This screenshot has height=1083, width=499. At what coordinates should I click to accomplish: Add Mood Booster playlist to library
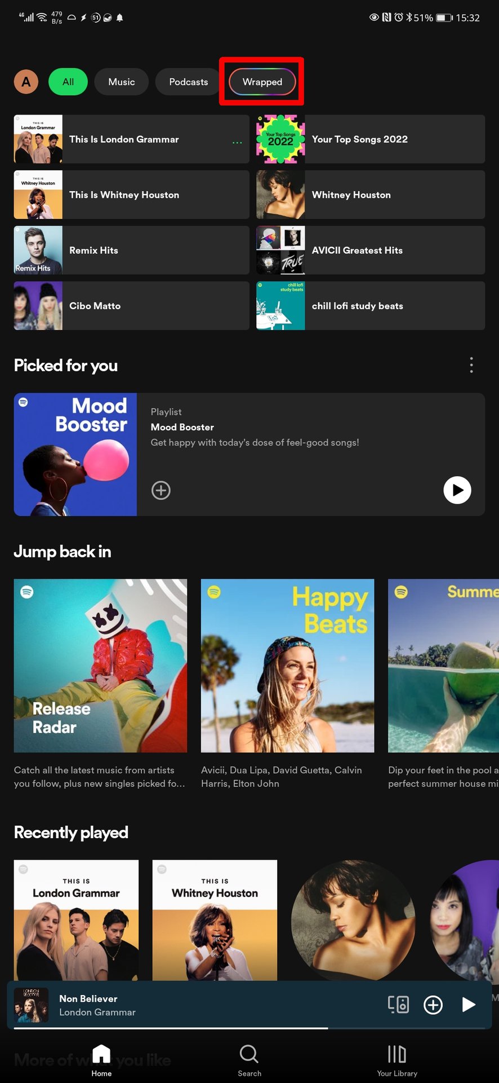click(x=161, y=490)
